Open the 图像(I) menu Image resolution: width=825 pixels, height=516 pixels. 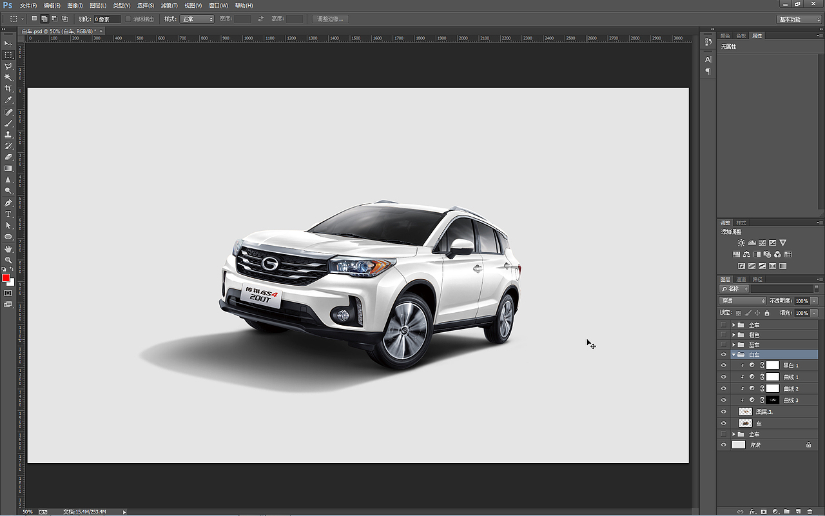pos(75,5)
